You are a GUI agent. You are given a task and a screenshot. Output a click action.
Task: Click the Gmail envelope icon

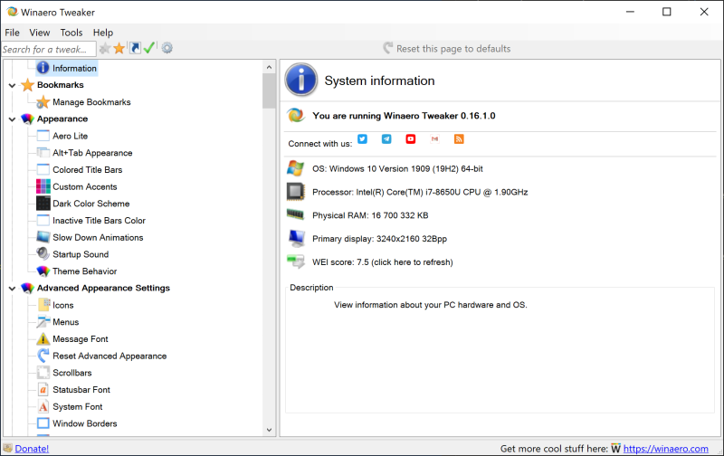pos(434,139)
